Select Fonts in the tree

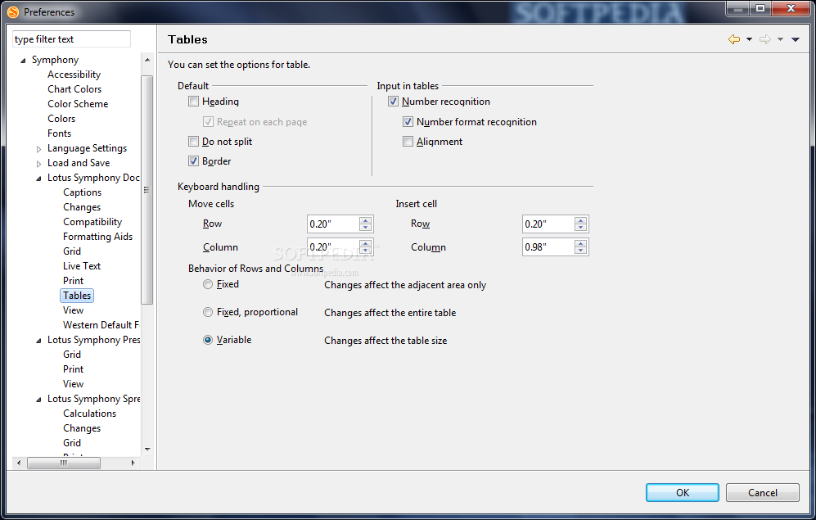click(x=59, y=133)
